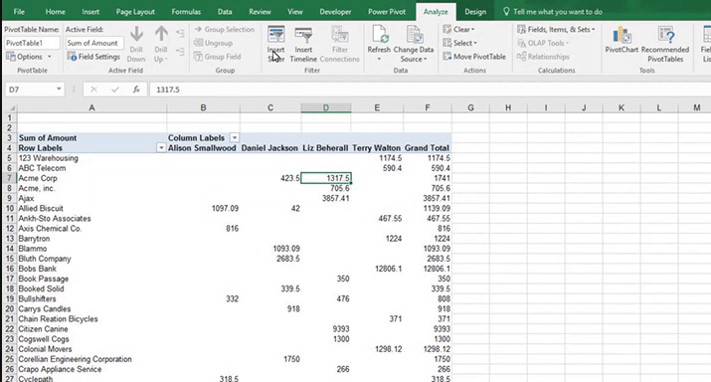Click the cell 'Ankh-Sto Associates'

[91, 218]
